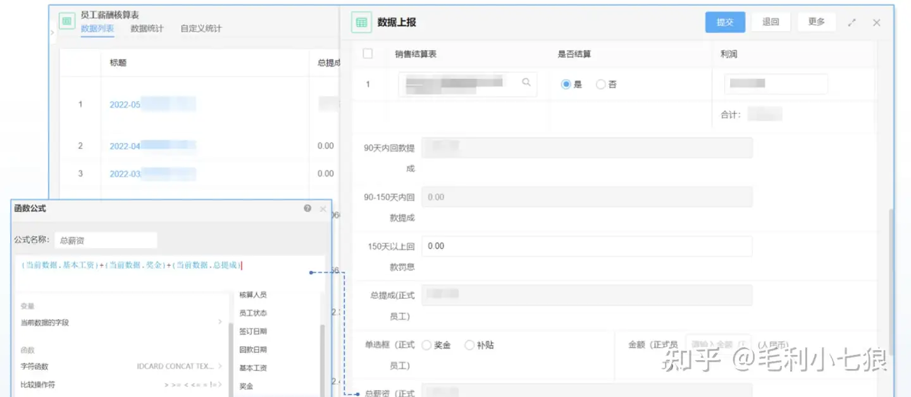Open the 2022-03 record link
The image size is (911, 397).
click(x=152, y=173)
